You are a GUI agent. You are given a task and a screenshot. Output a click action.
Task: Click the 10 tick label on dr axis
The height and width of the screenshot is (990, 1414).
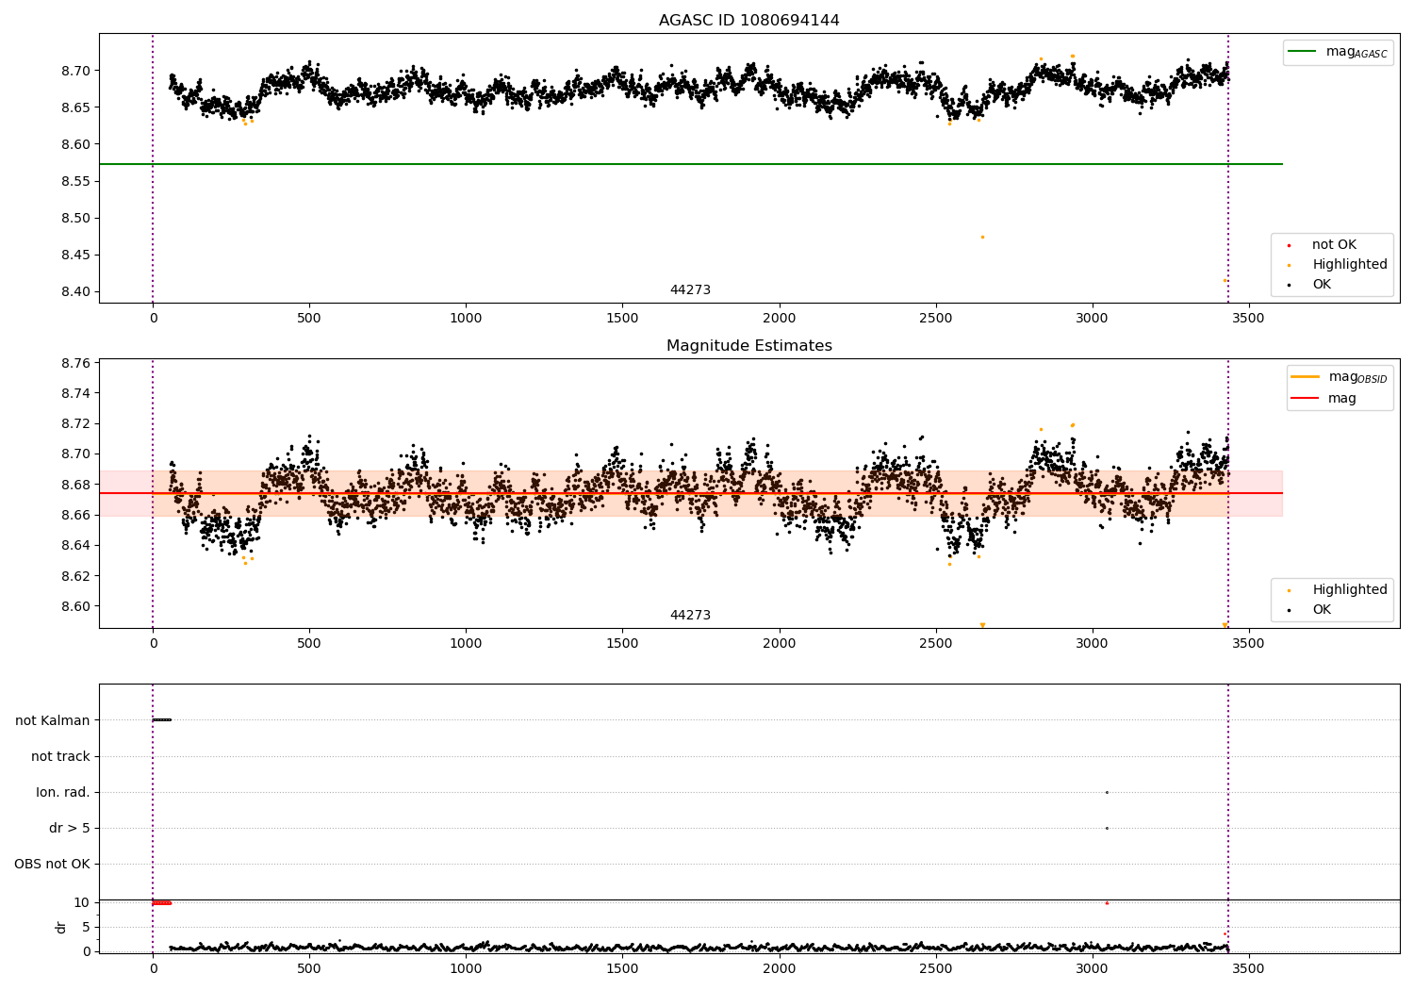82,903
